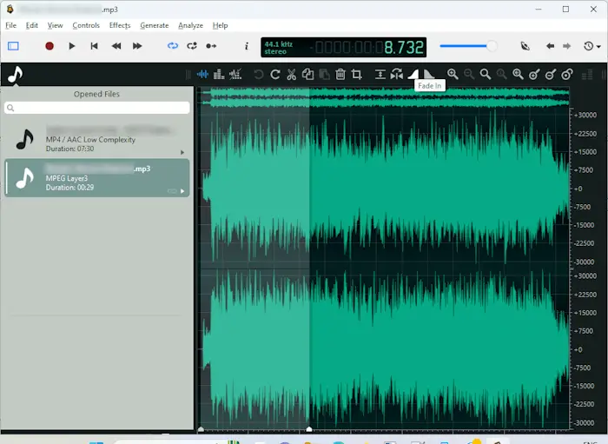608x444 pixels.
Task: Click the Normalize icon
Action: (x=380, y=74)
